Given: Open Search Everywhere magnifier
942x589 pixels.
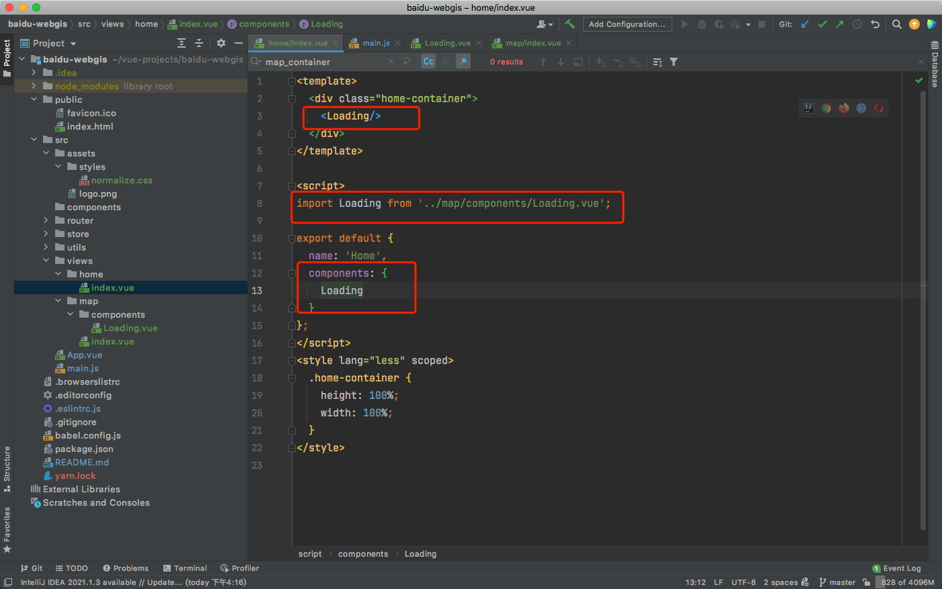Looking at the screenshot, I should [x=896, y=24].
